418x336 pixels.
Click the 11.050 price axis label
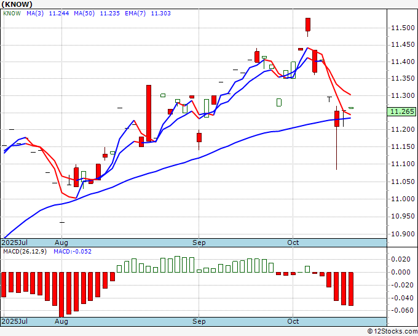[403, 182]
